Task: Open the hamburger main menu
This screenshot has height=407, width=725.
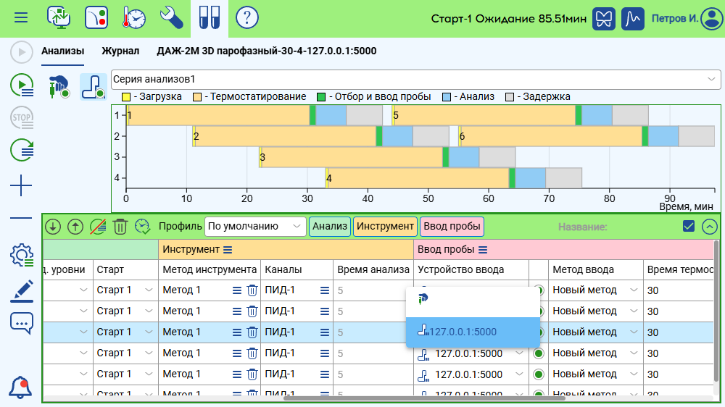Action: 21,17
